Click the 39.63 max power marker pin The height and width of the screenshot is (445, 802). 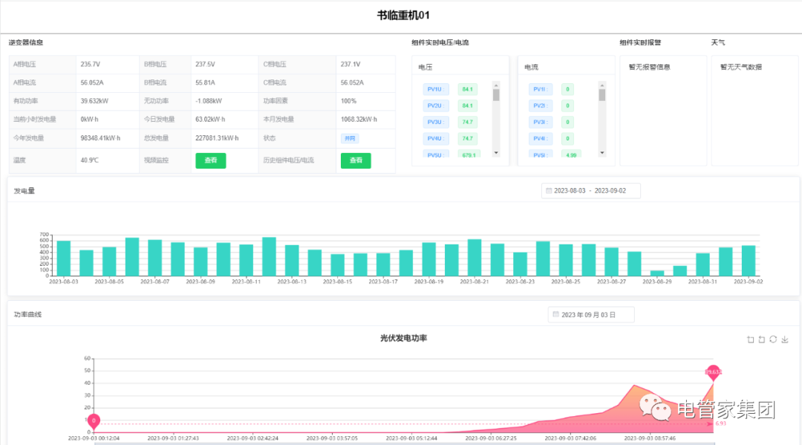(713, 372)
